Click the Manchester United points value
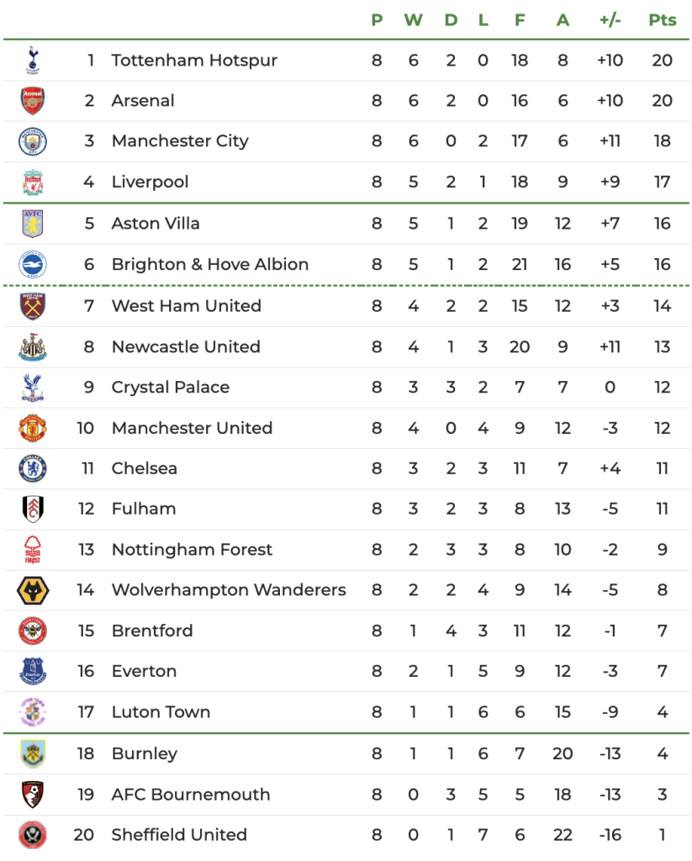Screen dimensions: 692x861 (x=663, y=428)
